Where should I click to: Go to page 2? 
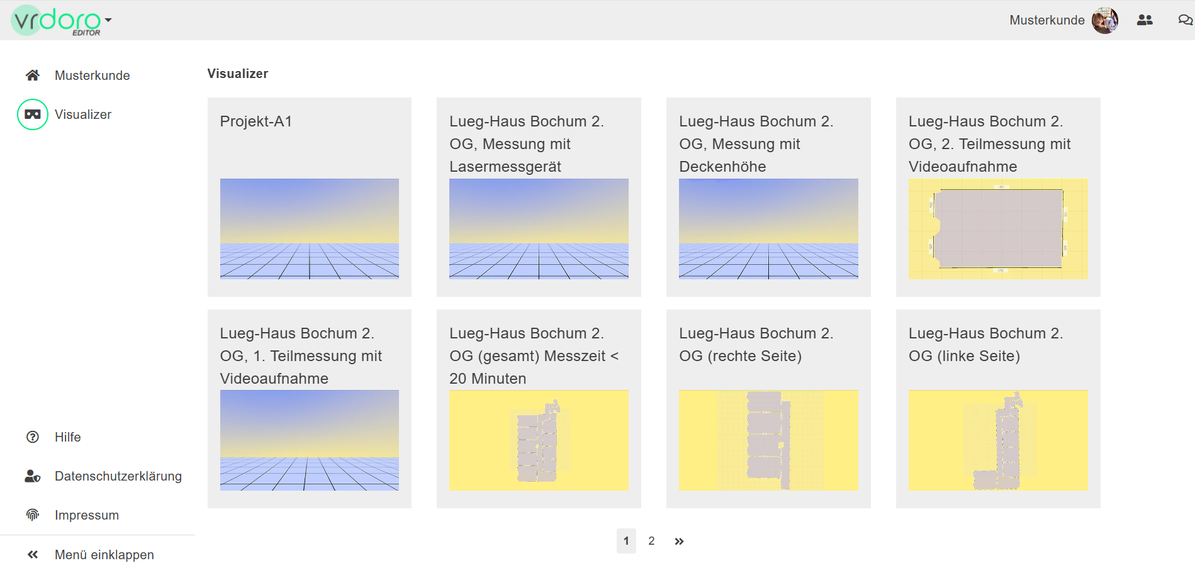pos(651,541)
